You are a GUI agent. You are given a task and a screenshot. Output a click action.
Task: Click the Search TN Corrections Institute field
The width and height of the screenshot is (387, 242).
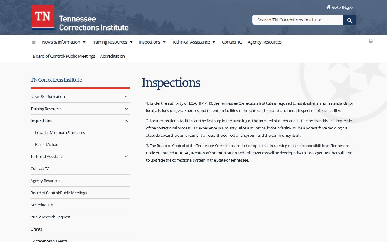pyautogui.click(x=298, y=20)
